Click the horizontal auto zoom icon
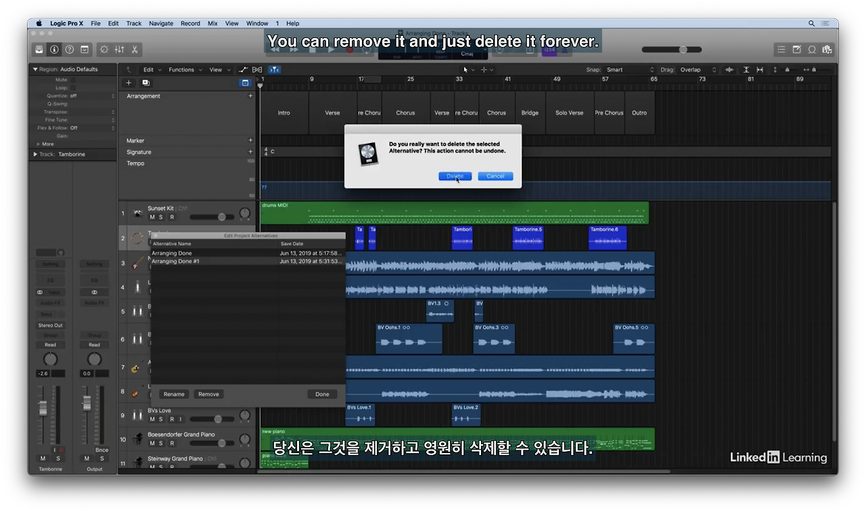 (760, 70)
